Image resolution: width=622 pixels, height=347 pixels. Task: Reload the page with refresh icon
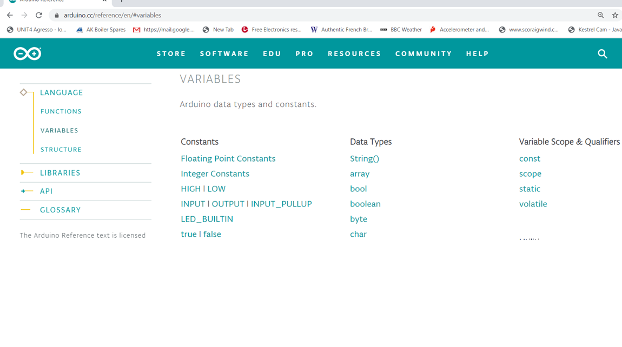[39, 15]
